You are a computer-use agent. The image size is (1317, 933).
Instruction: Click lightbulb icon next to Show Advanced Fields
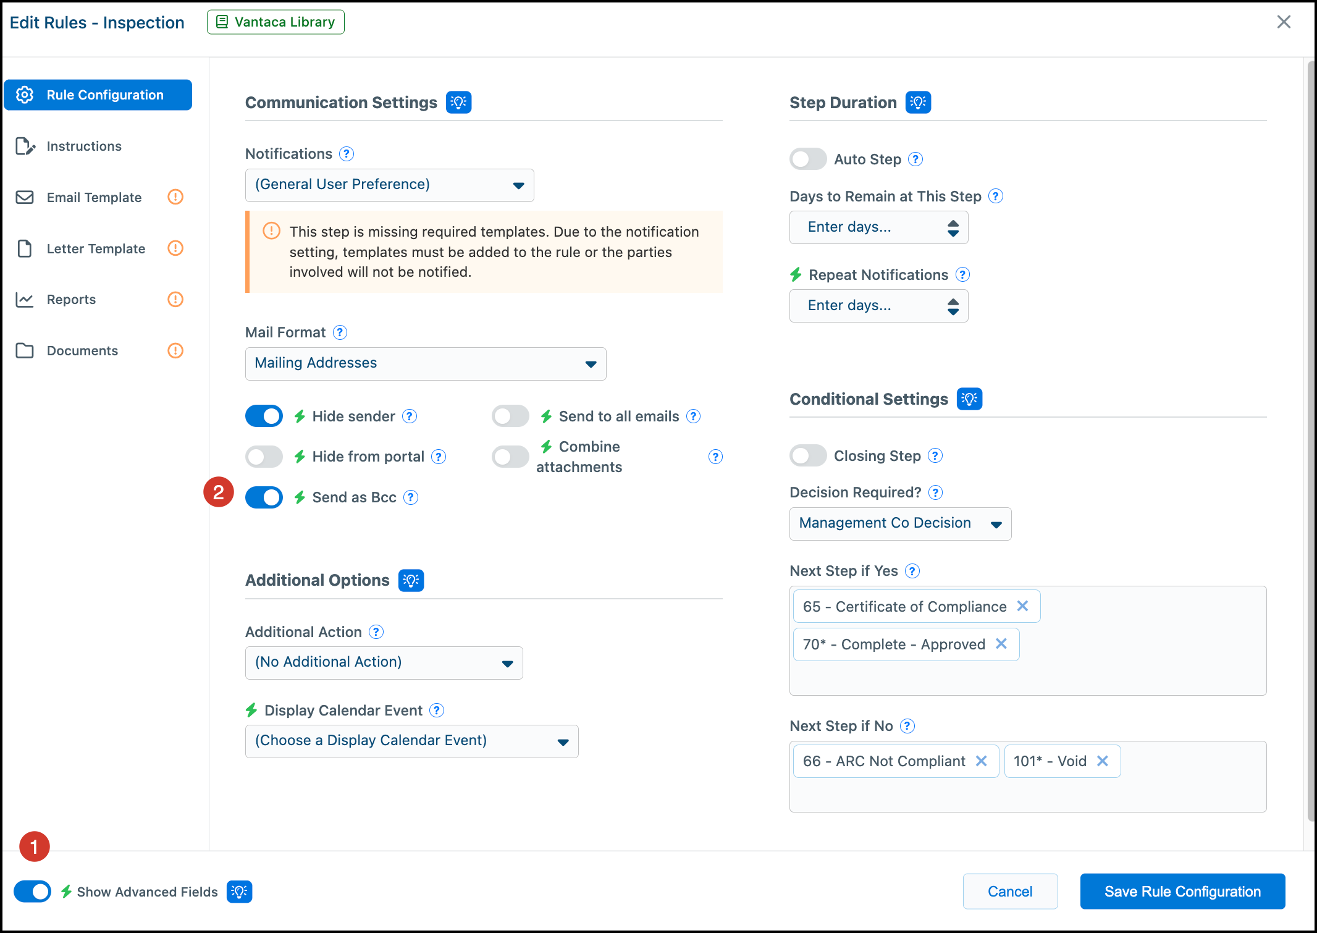[x=239, y=892]
